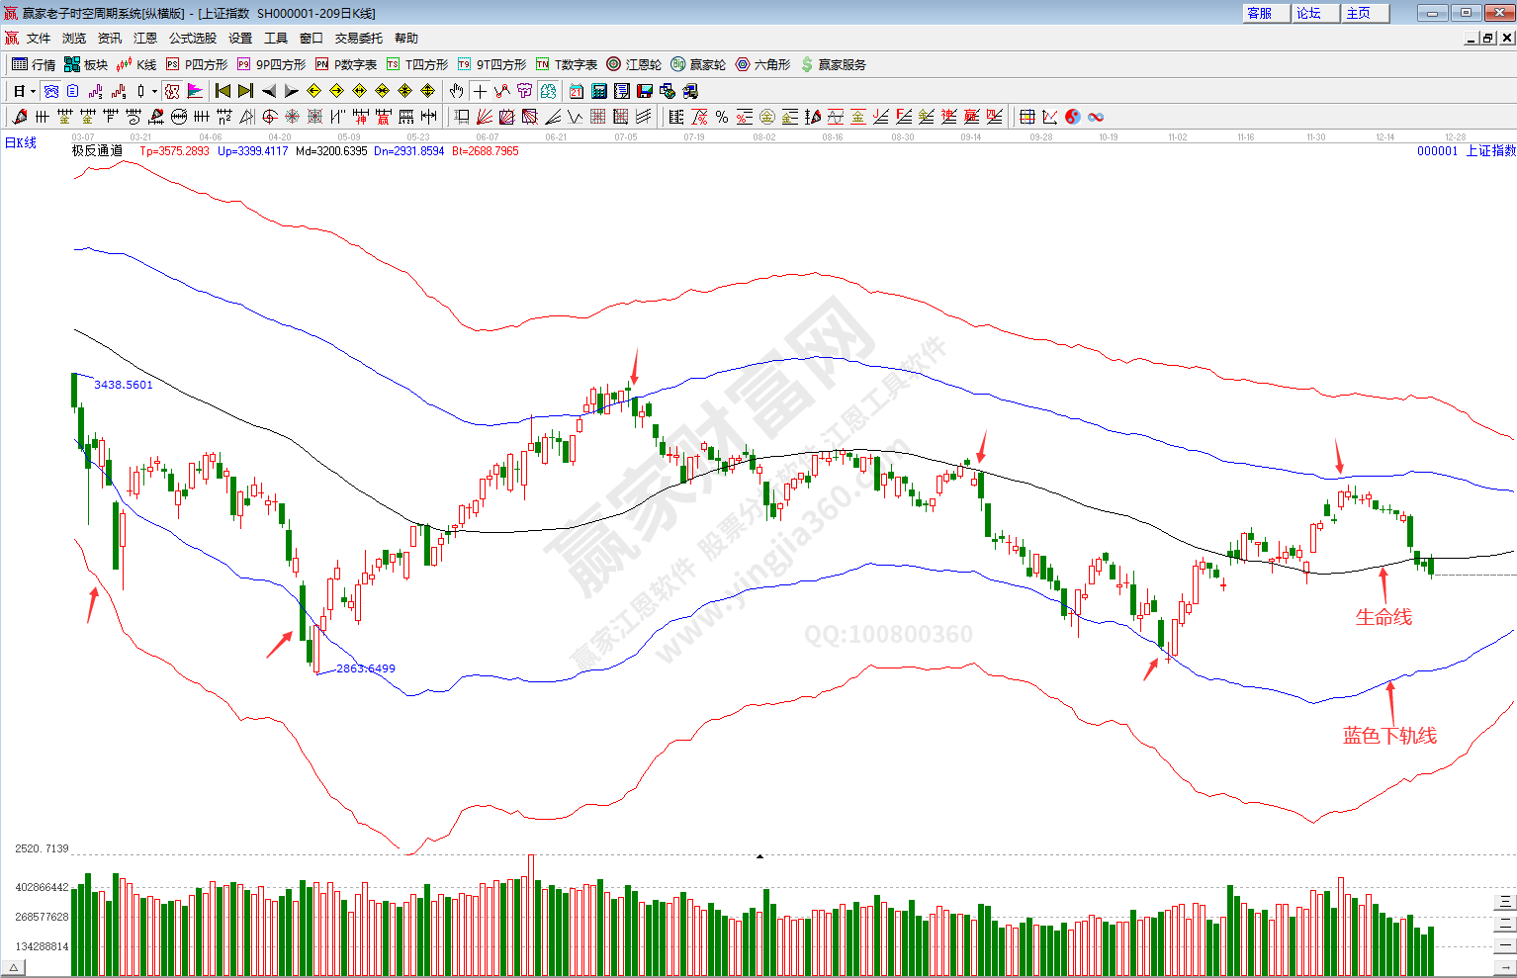Viewport: 1517px width, 978px height.
Task: Click the save floppy disk icon
Action: tap(645, 91)
